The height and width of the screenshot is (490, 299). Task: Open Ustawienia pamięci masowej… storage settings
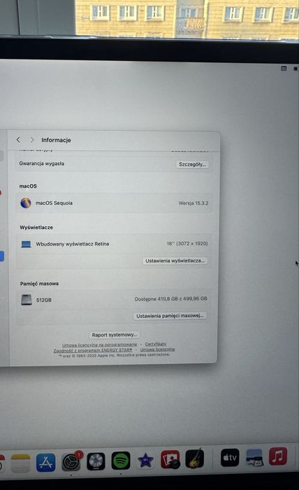pos(170,316)
